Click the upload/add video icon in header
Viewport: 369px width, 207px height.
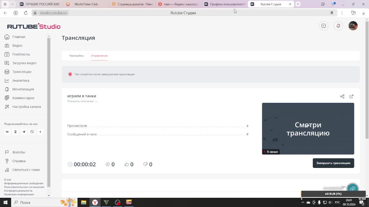[323, 26]
